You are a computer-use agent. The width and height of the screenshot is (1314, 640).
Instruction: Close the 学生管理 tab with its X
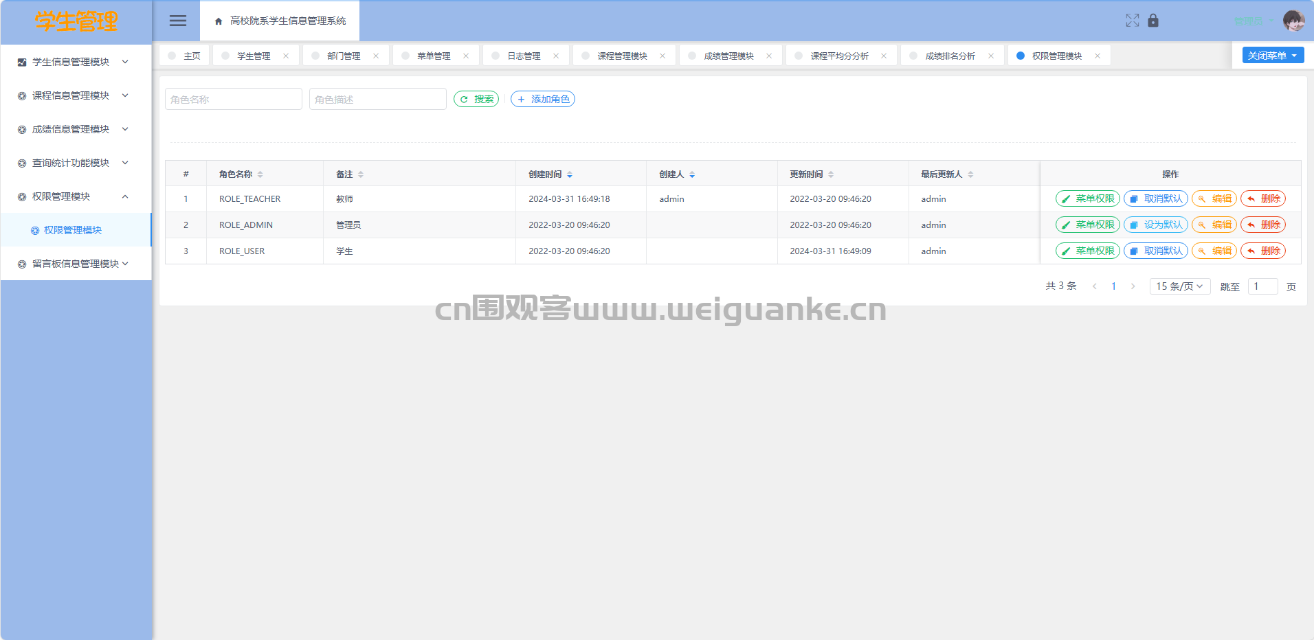(x=286, y=56)
